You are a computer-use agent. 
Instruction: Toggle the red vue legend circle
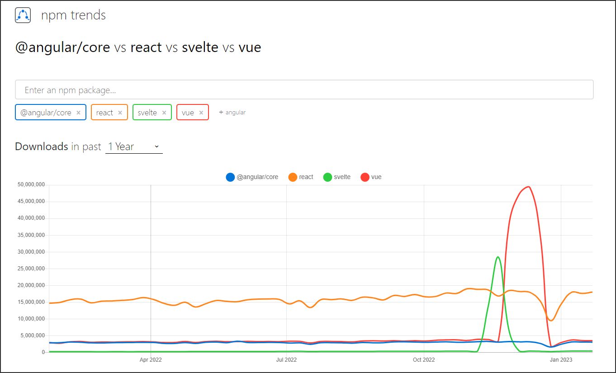pyautogui.click(x=365, y=177)
